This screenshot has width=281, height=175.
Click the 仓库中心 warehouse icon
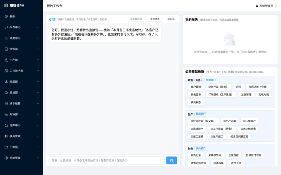6,125
